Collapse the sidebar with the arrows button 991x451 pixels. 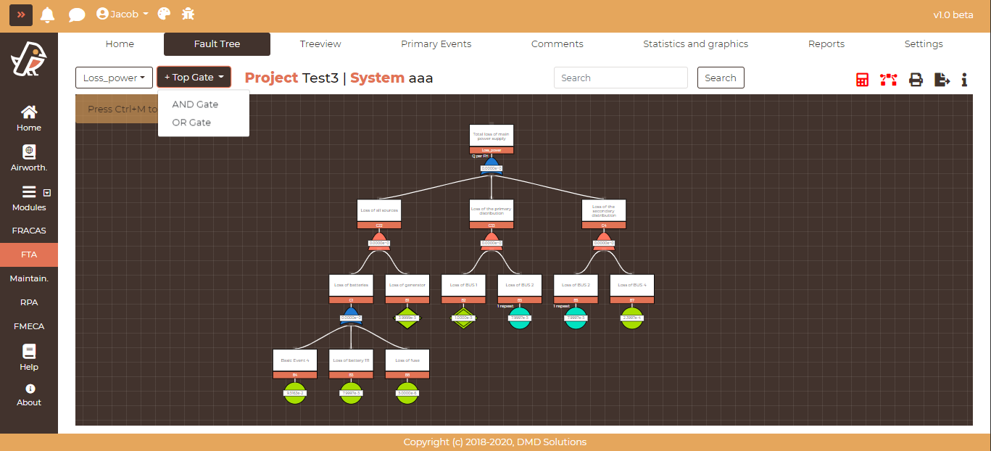pos(21,15)
